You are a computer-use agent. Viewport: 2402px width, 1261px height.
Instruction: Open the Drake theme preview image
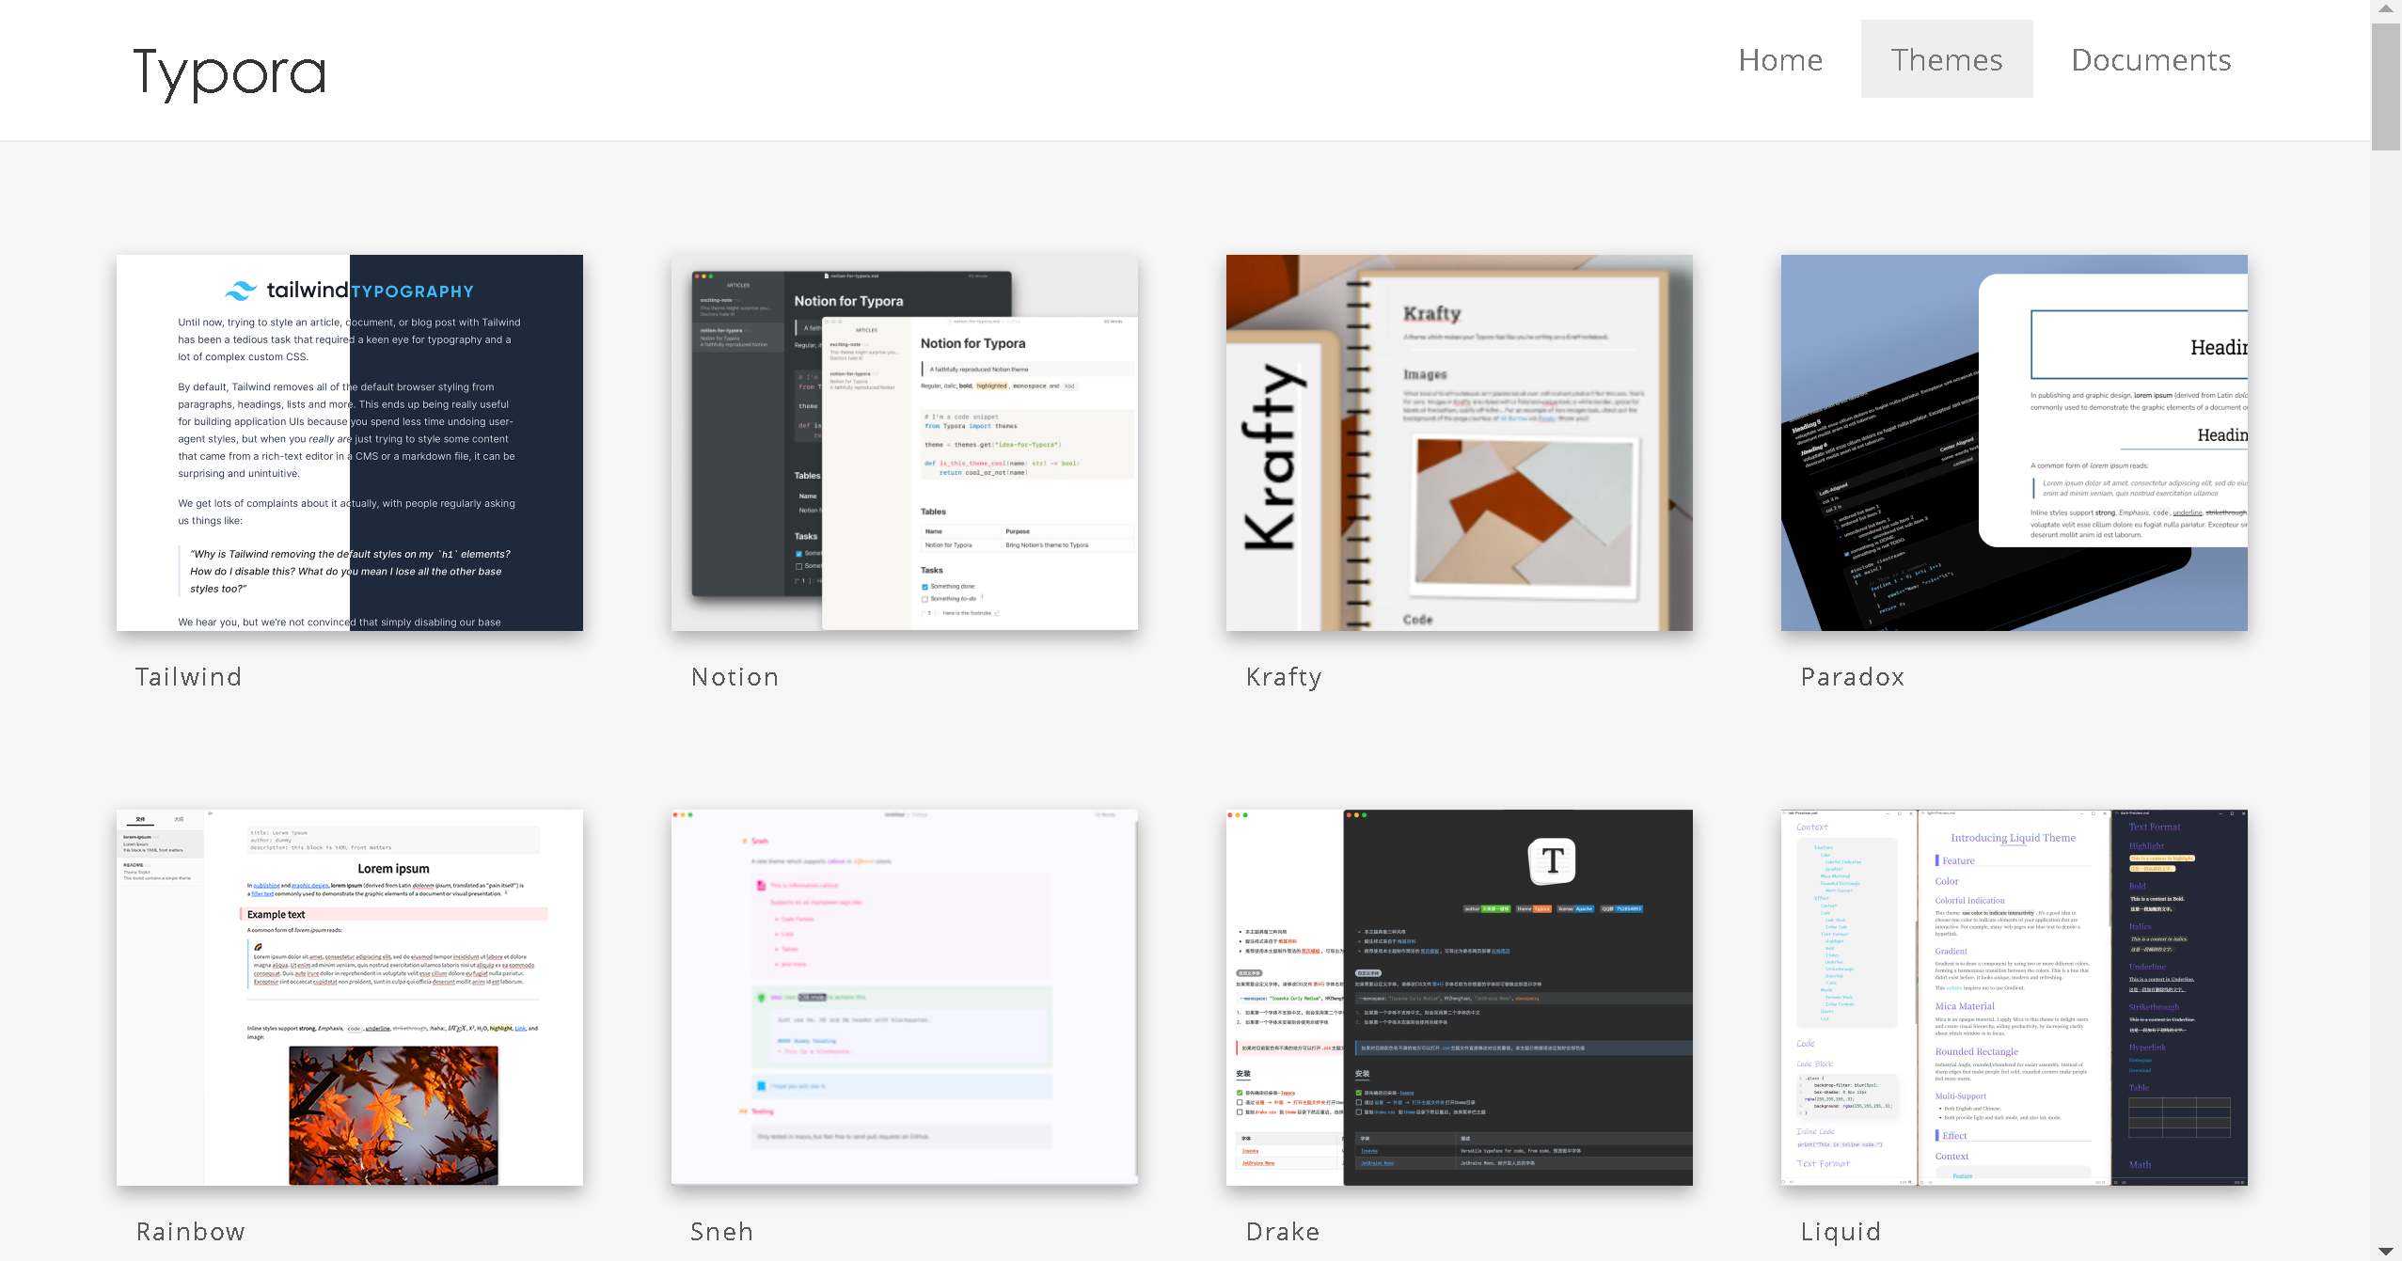[x=1459, y=997]
